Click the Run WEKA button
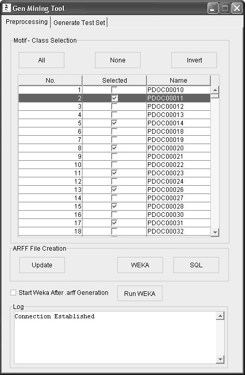245x375 pixels. click(140, 293)
